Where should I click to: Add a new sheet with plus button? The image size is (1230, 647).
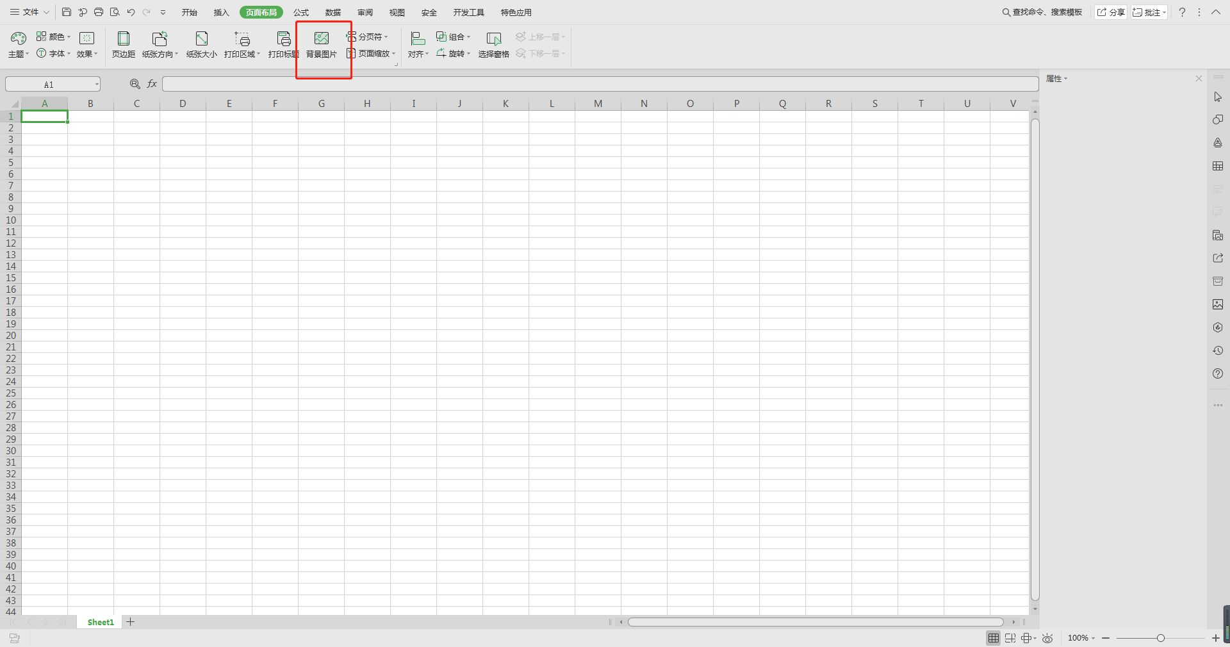click(130, 622)
